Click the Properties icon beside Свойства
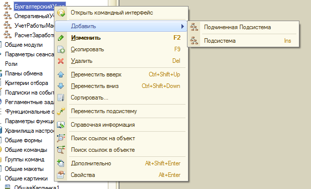The height and width of the screenshot is (189, 311). click(61, 175)
